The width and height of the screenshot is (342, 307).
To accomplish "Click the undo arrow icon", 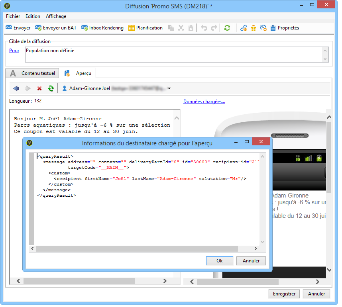I will click(204, 28).
